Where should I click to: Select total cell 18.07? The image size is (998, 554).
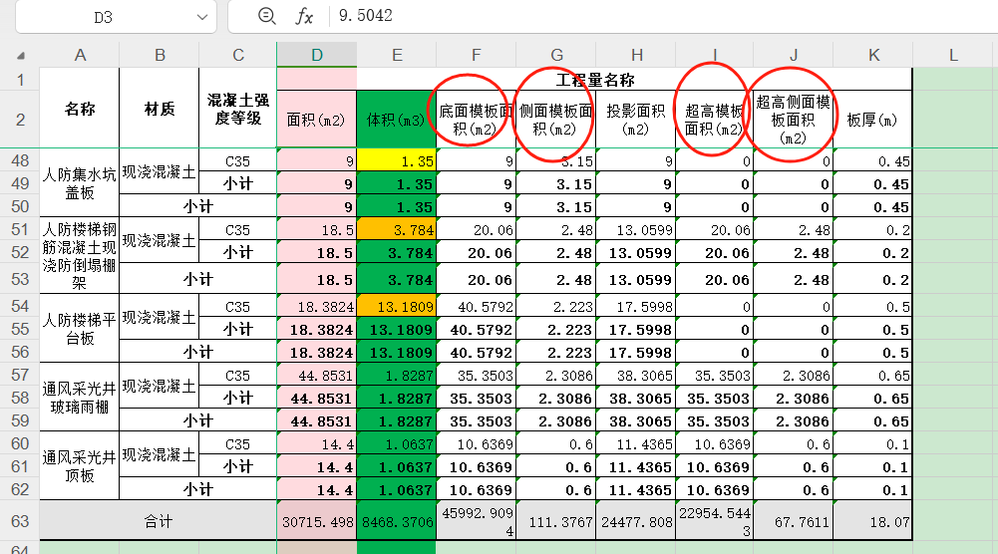coord(873,521)
